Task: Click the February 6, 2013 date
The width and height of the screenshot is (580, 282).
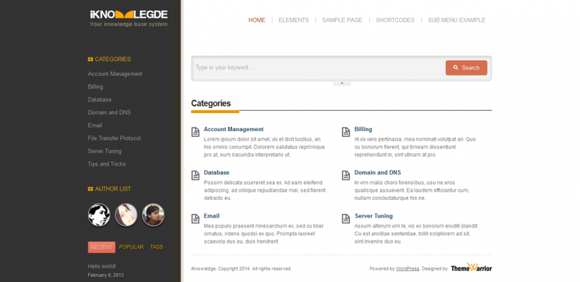Action: pos(106,275)
